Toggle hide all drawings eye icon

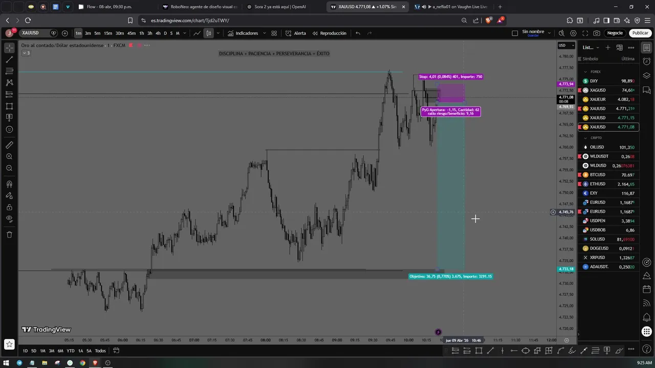click(x=9, y=219)
